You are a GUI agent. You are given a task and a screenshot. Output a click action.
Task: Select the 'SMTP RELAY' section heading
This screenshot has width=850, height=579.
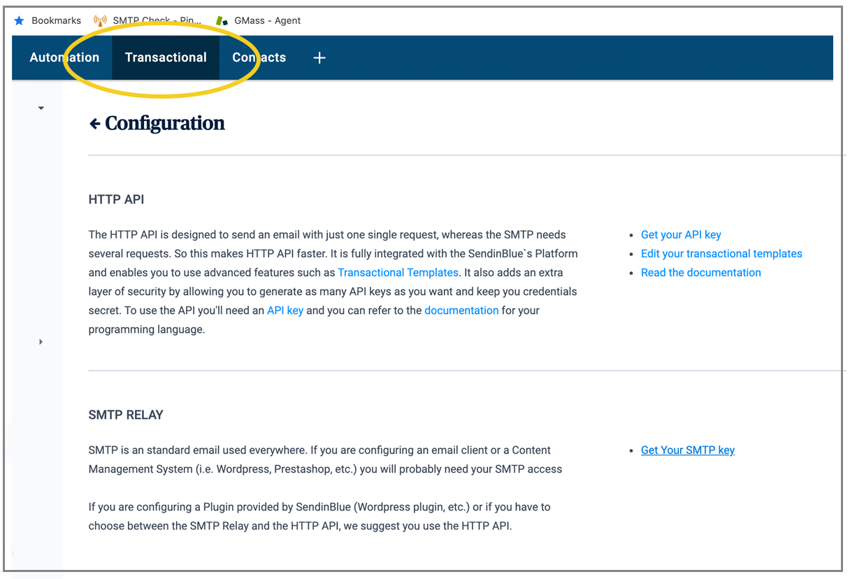(x=126, y=415)
